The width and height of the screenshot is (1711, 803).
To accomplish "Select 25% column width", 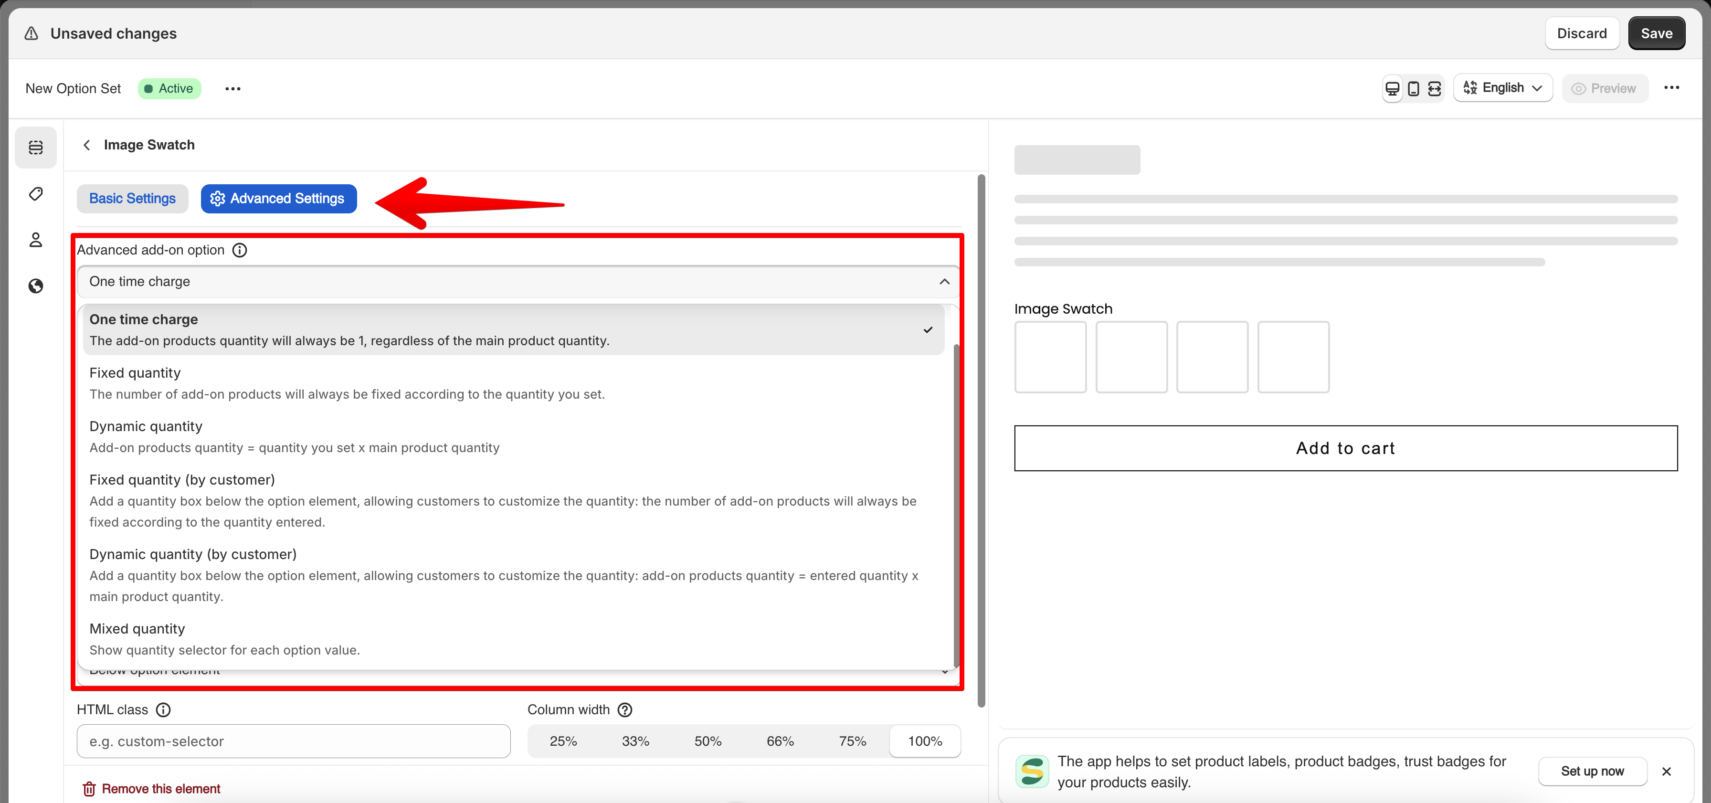I will 562,741.
